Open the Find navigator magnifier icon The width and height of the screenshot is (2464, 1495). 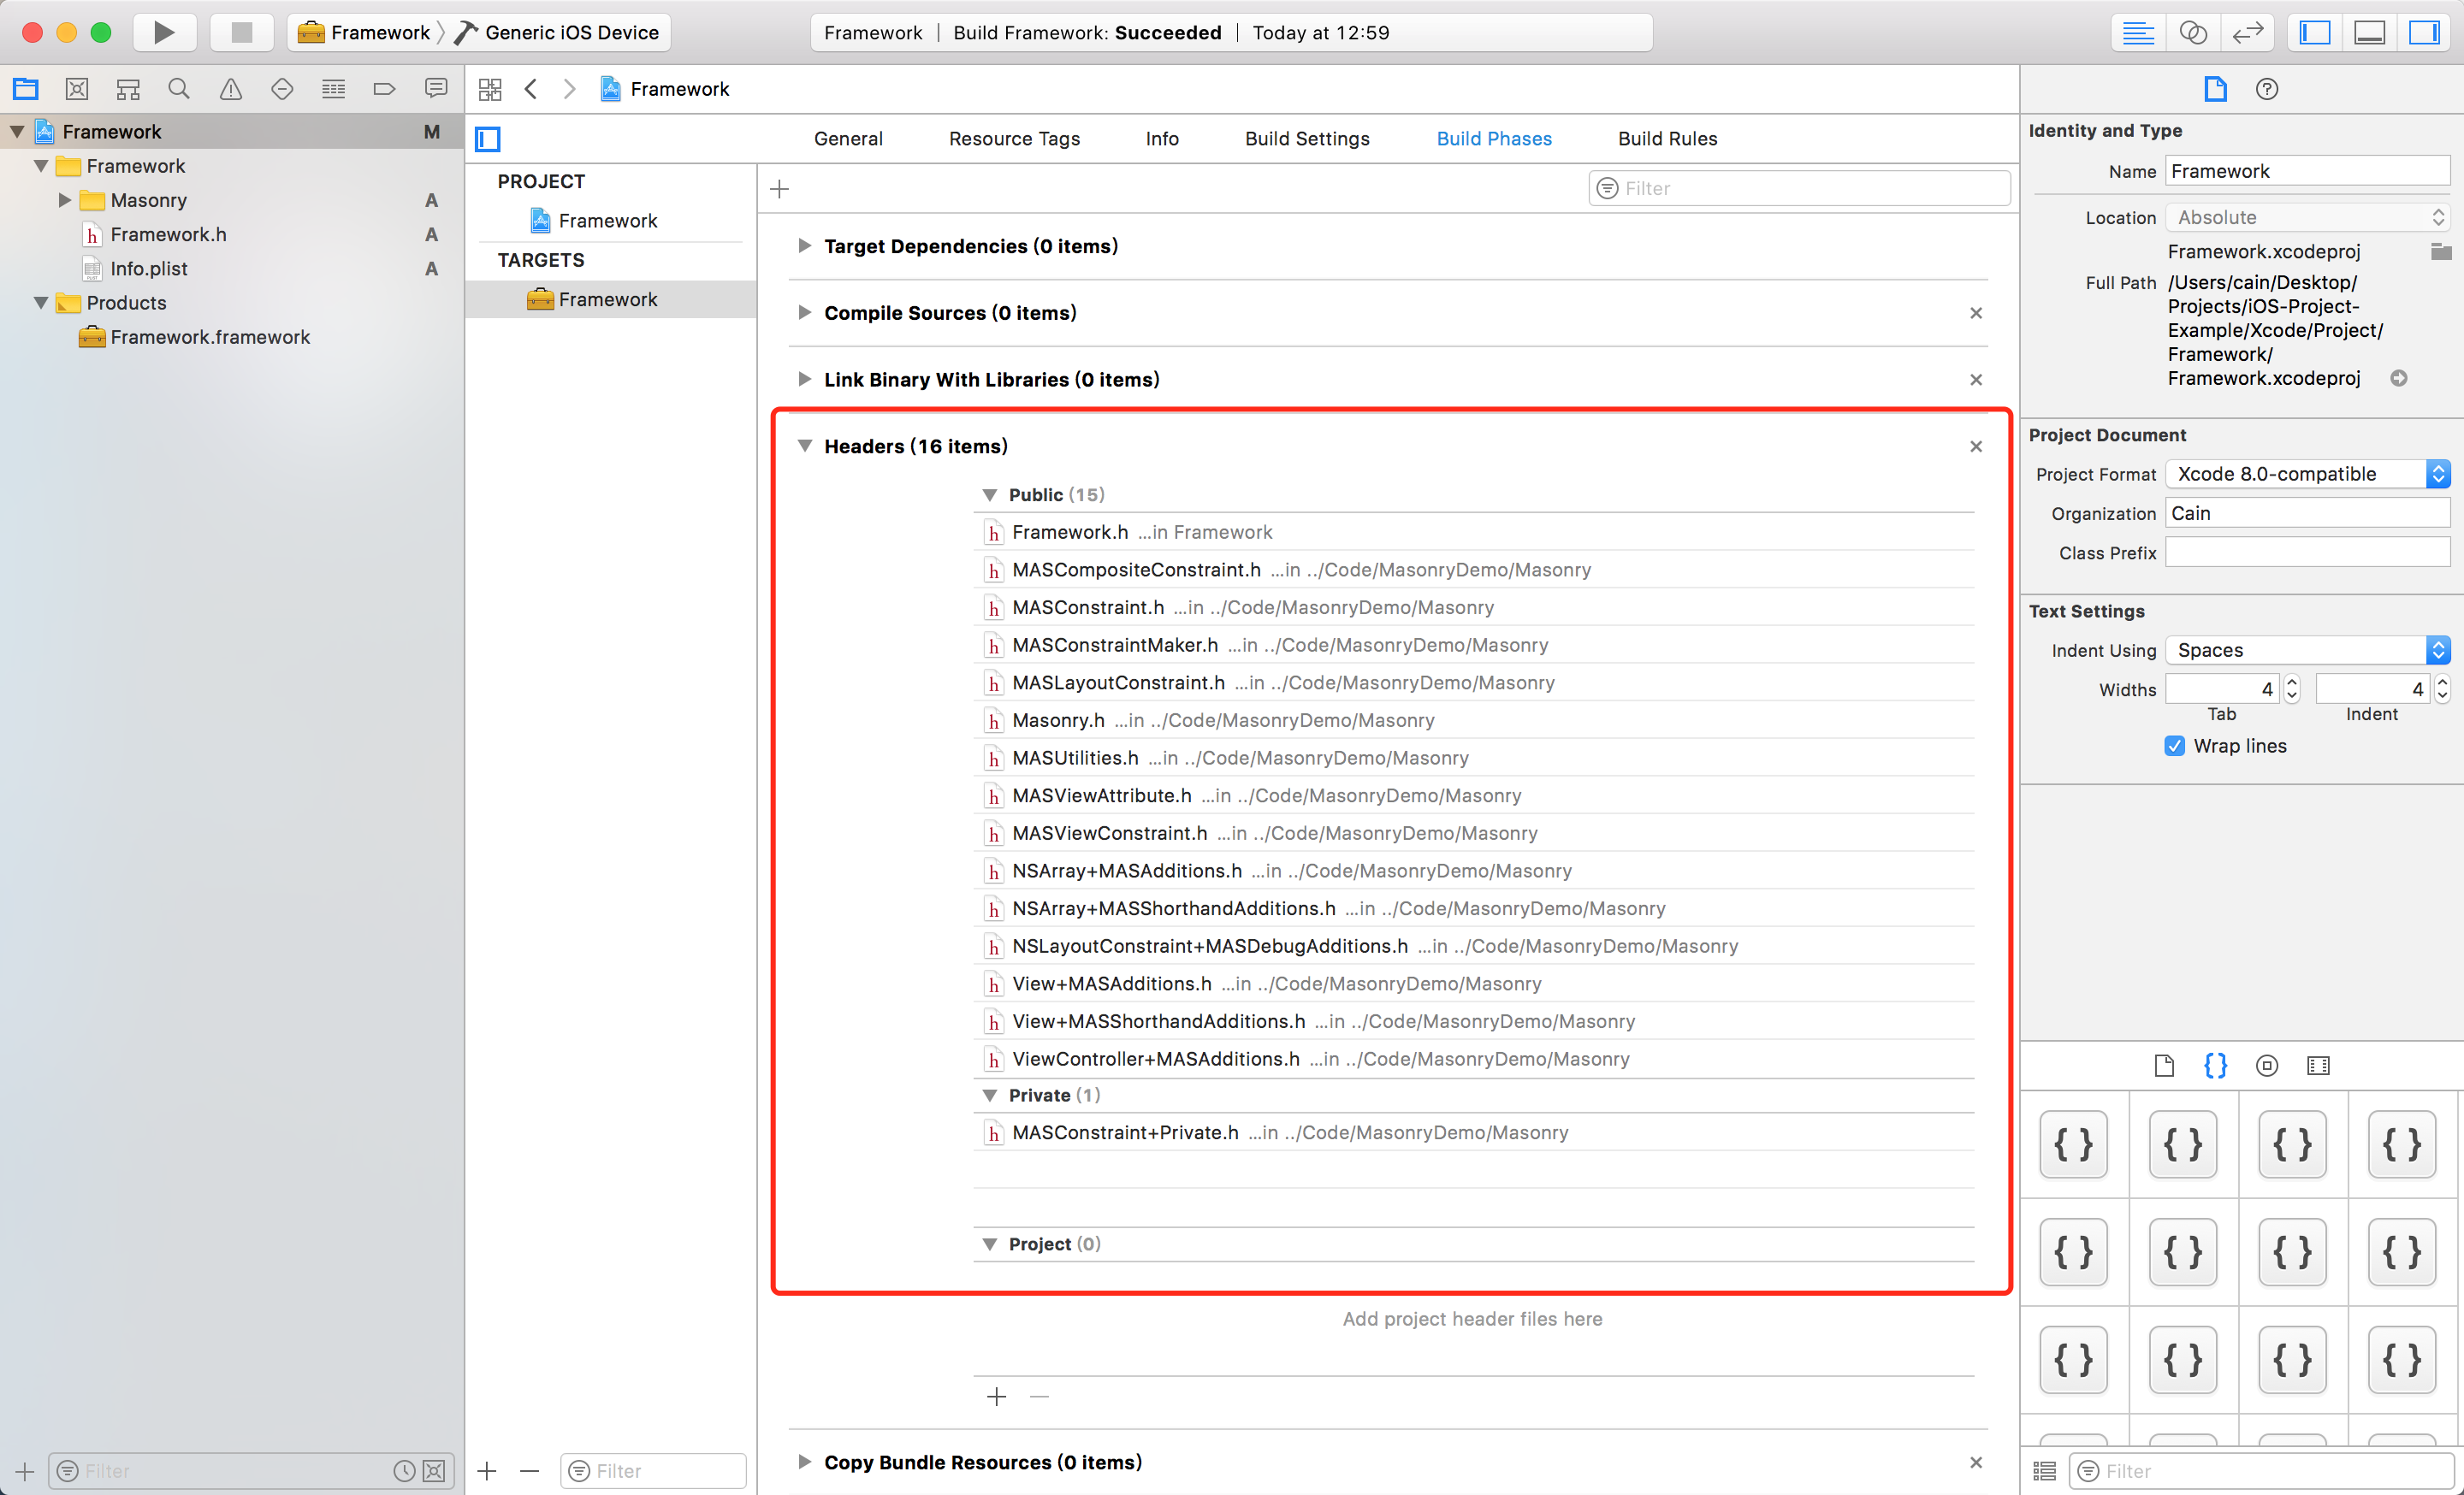179,89
